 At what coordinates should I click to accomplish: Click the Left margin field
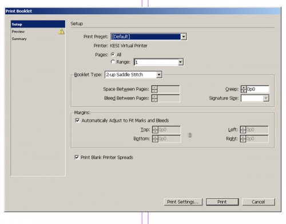coord(257,130)
